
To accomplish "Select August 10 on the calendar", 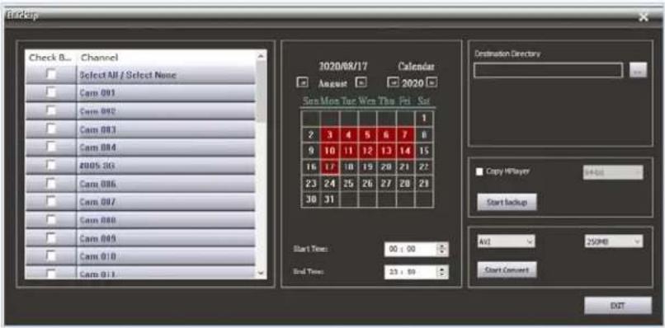I will [x=329, y=151].
